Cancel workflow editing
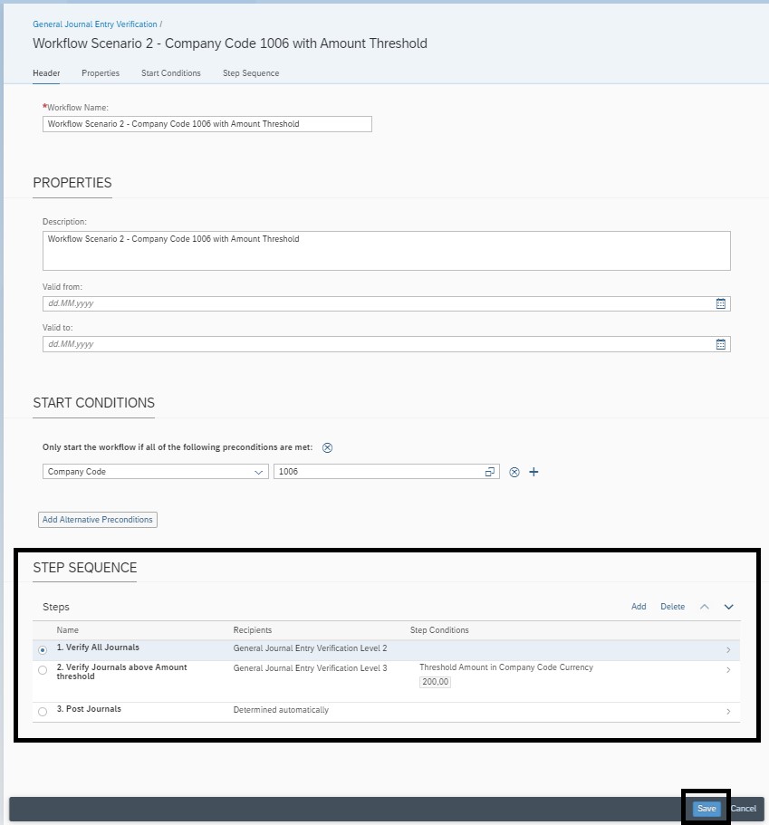Viewport: 769px width, 825px height. coord(744,809)
